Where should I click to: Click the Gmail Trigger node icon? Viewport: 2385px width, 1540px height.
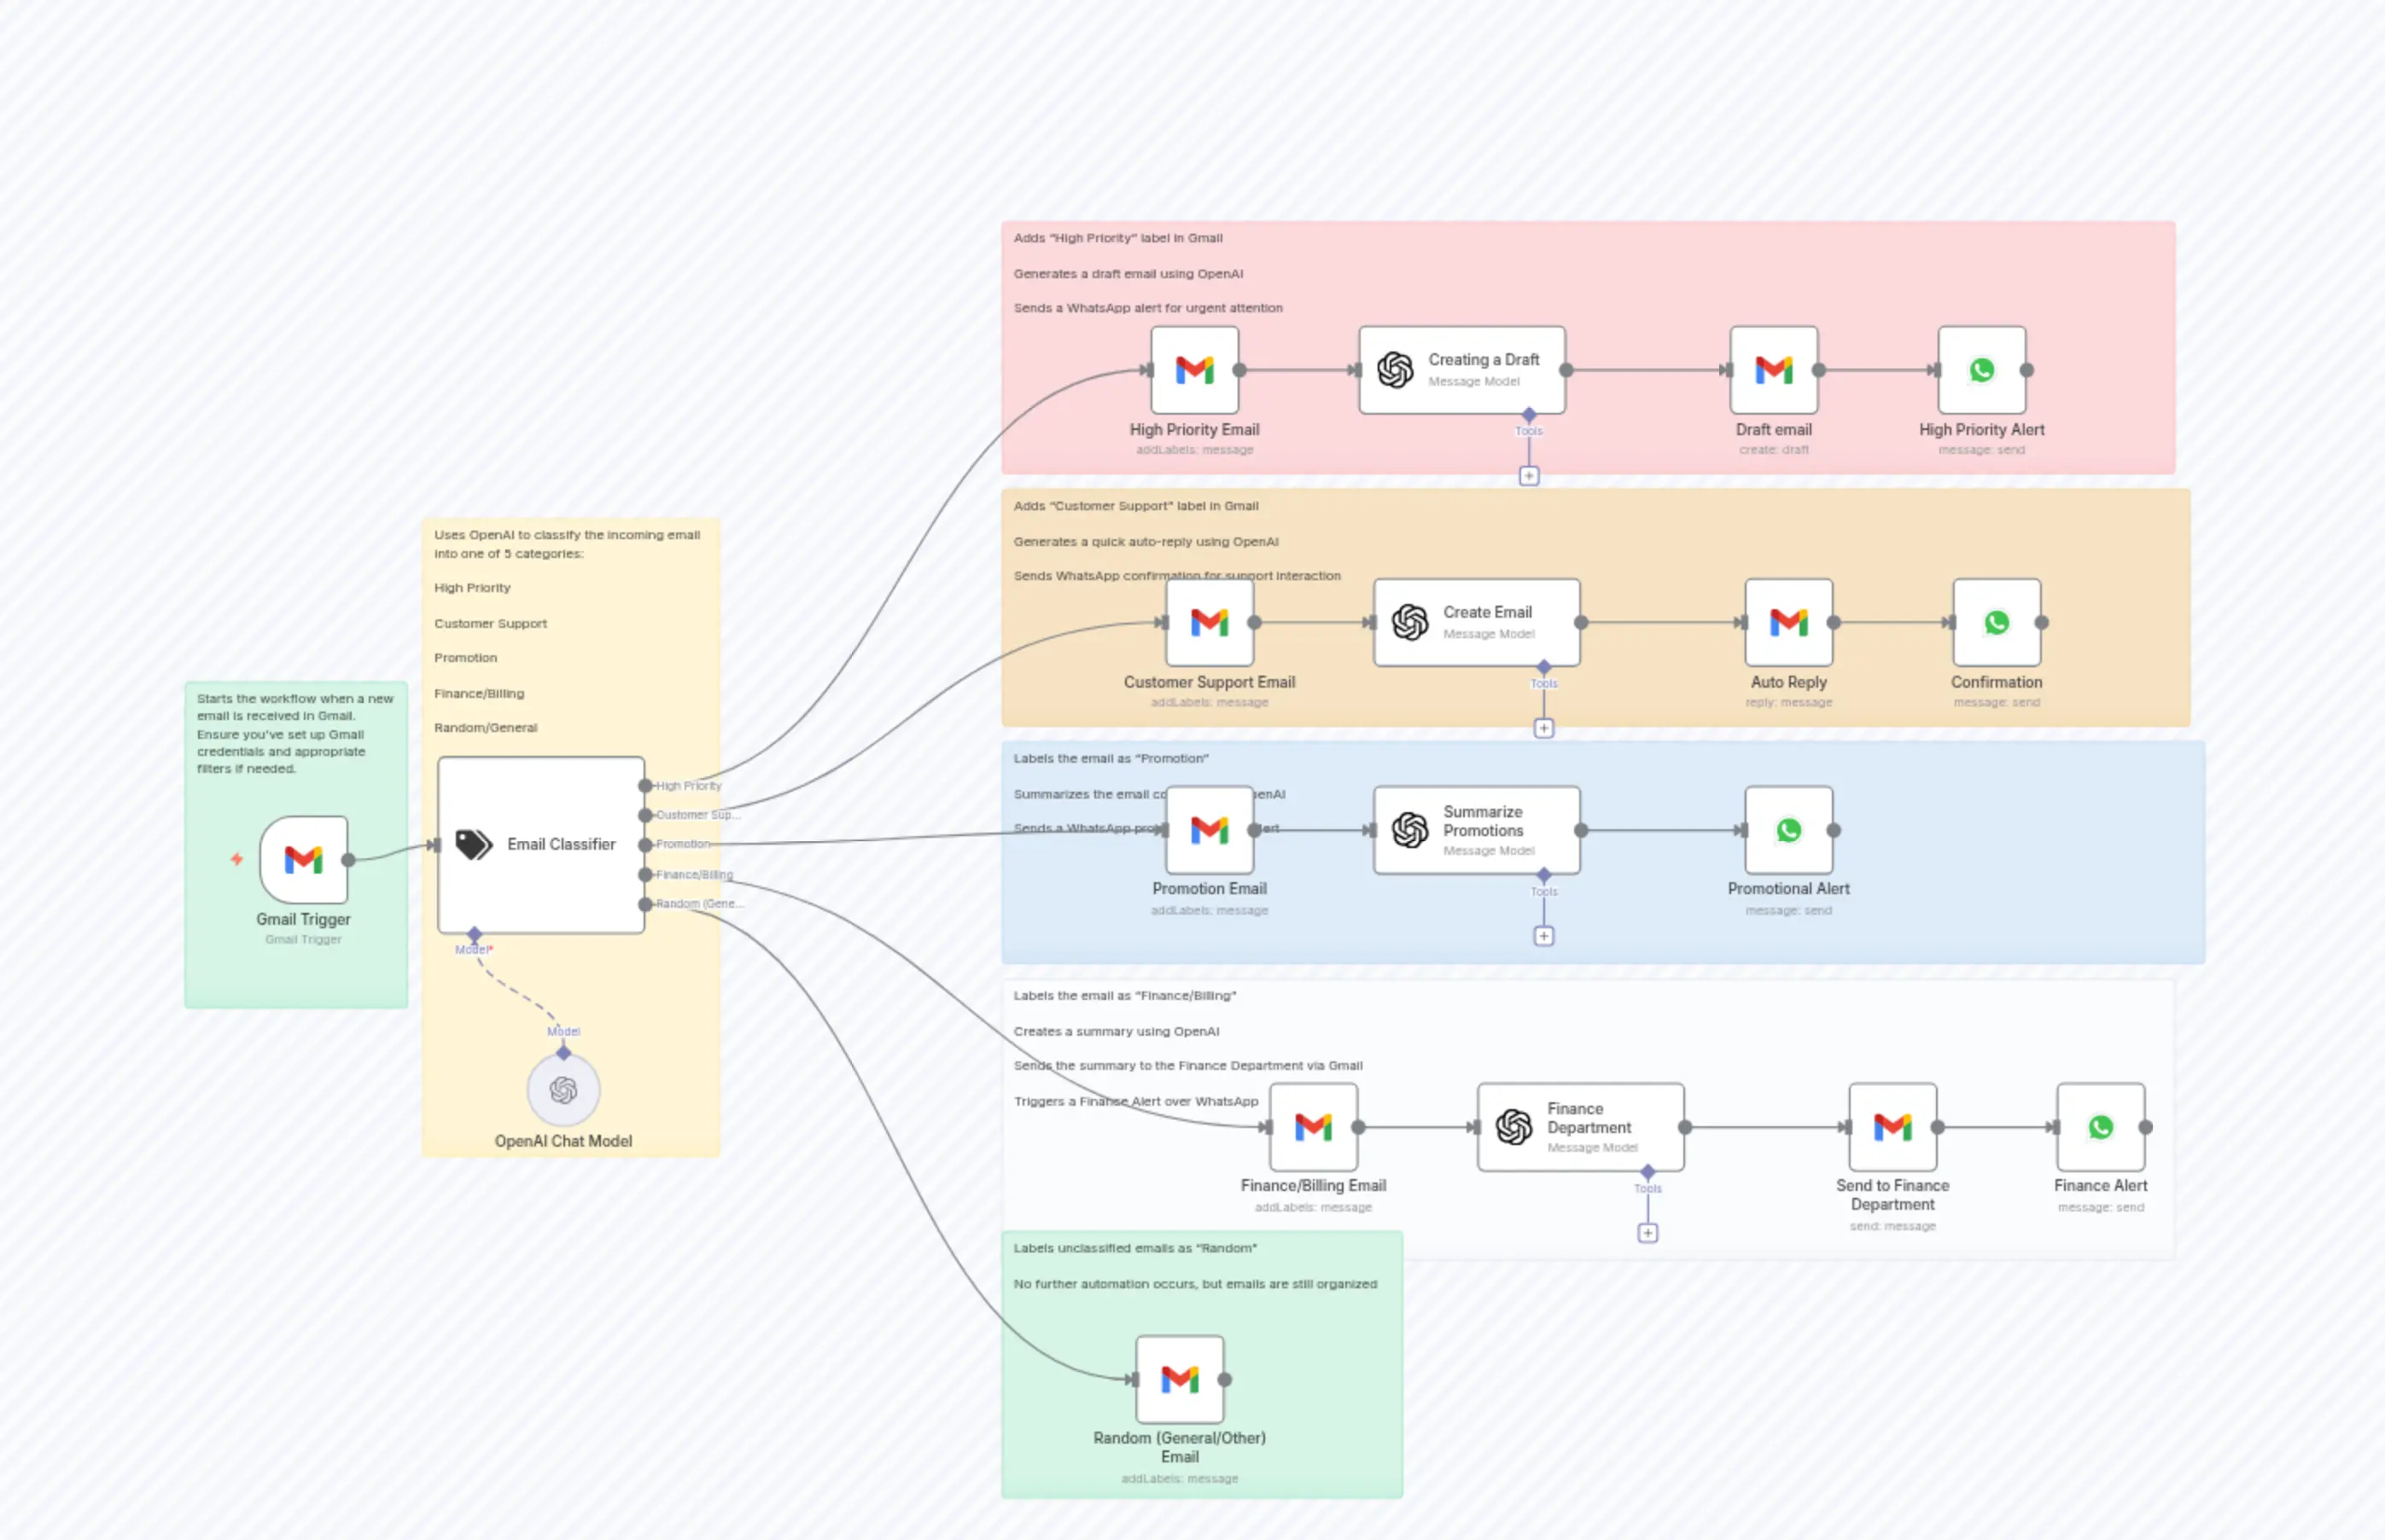point(303,858)
